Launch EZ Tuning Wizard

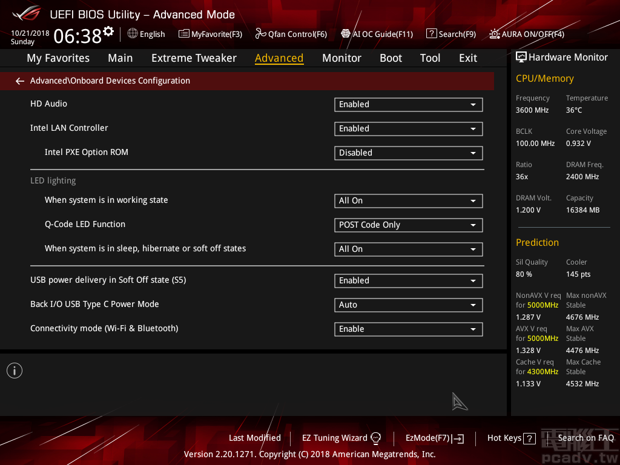coord(341,438)
